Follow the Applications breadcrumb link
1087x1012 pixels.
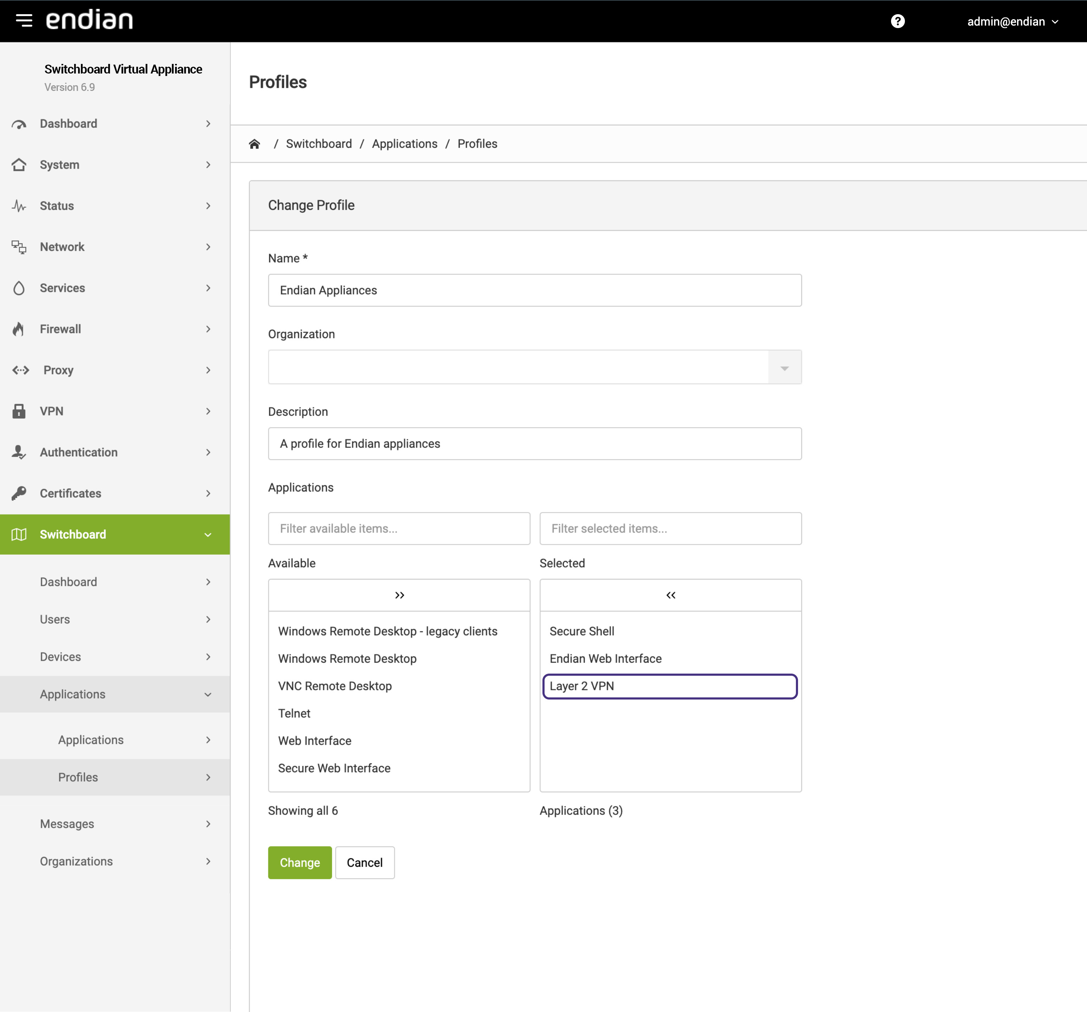click(405, 144)
